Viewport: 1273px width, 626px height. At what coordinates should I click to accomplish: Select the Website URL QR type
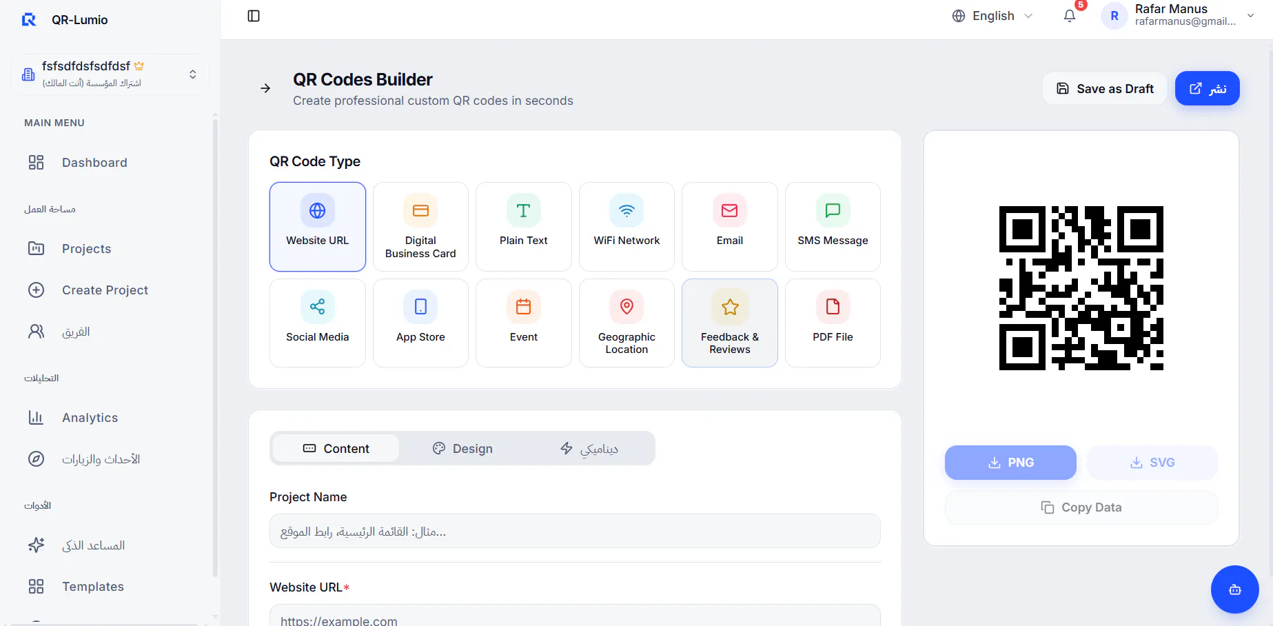click(x=318, y=227)
